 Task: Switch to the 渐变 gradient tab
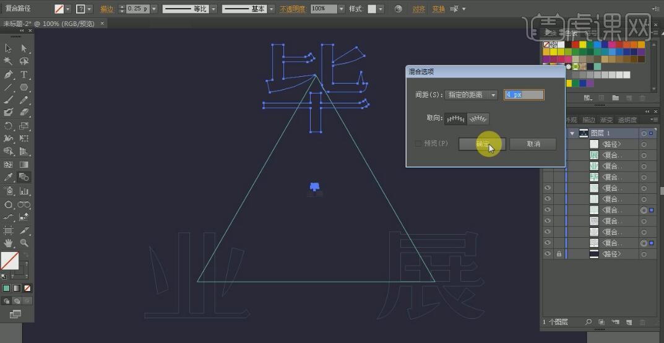coord(607,120)
